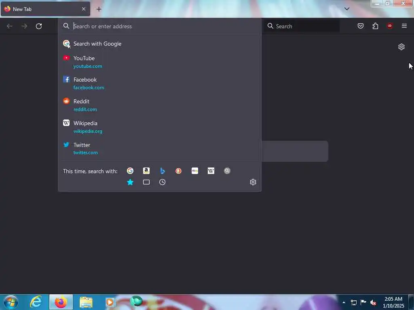Open Windows Explorer folder in taskbar
The image size is (414, 310).
pyautogui.click(x=86, y=302)
